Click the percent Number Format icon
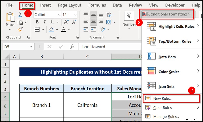The height and width of the screenshot is (122, 203). point(129,16)
